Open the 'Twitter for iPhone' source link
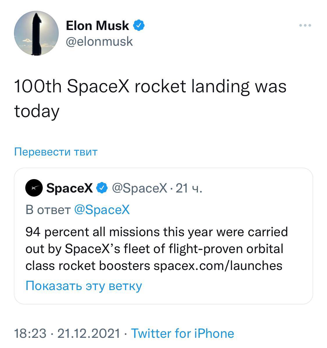Screen dimensions: 327x348 click(183, 333)
